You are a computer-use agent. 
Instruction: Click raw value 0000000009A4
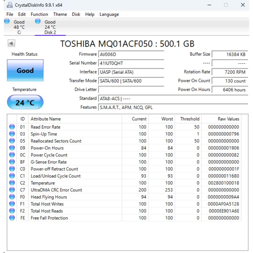tap(223, 197)
